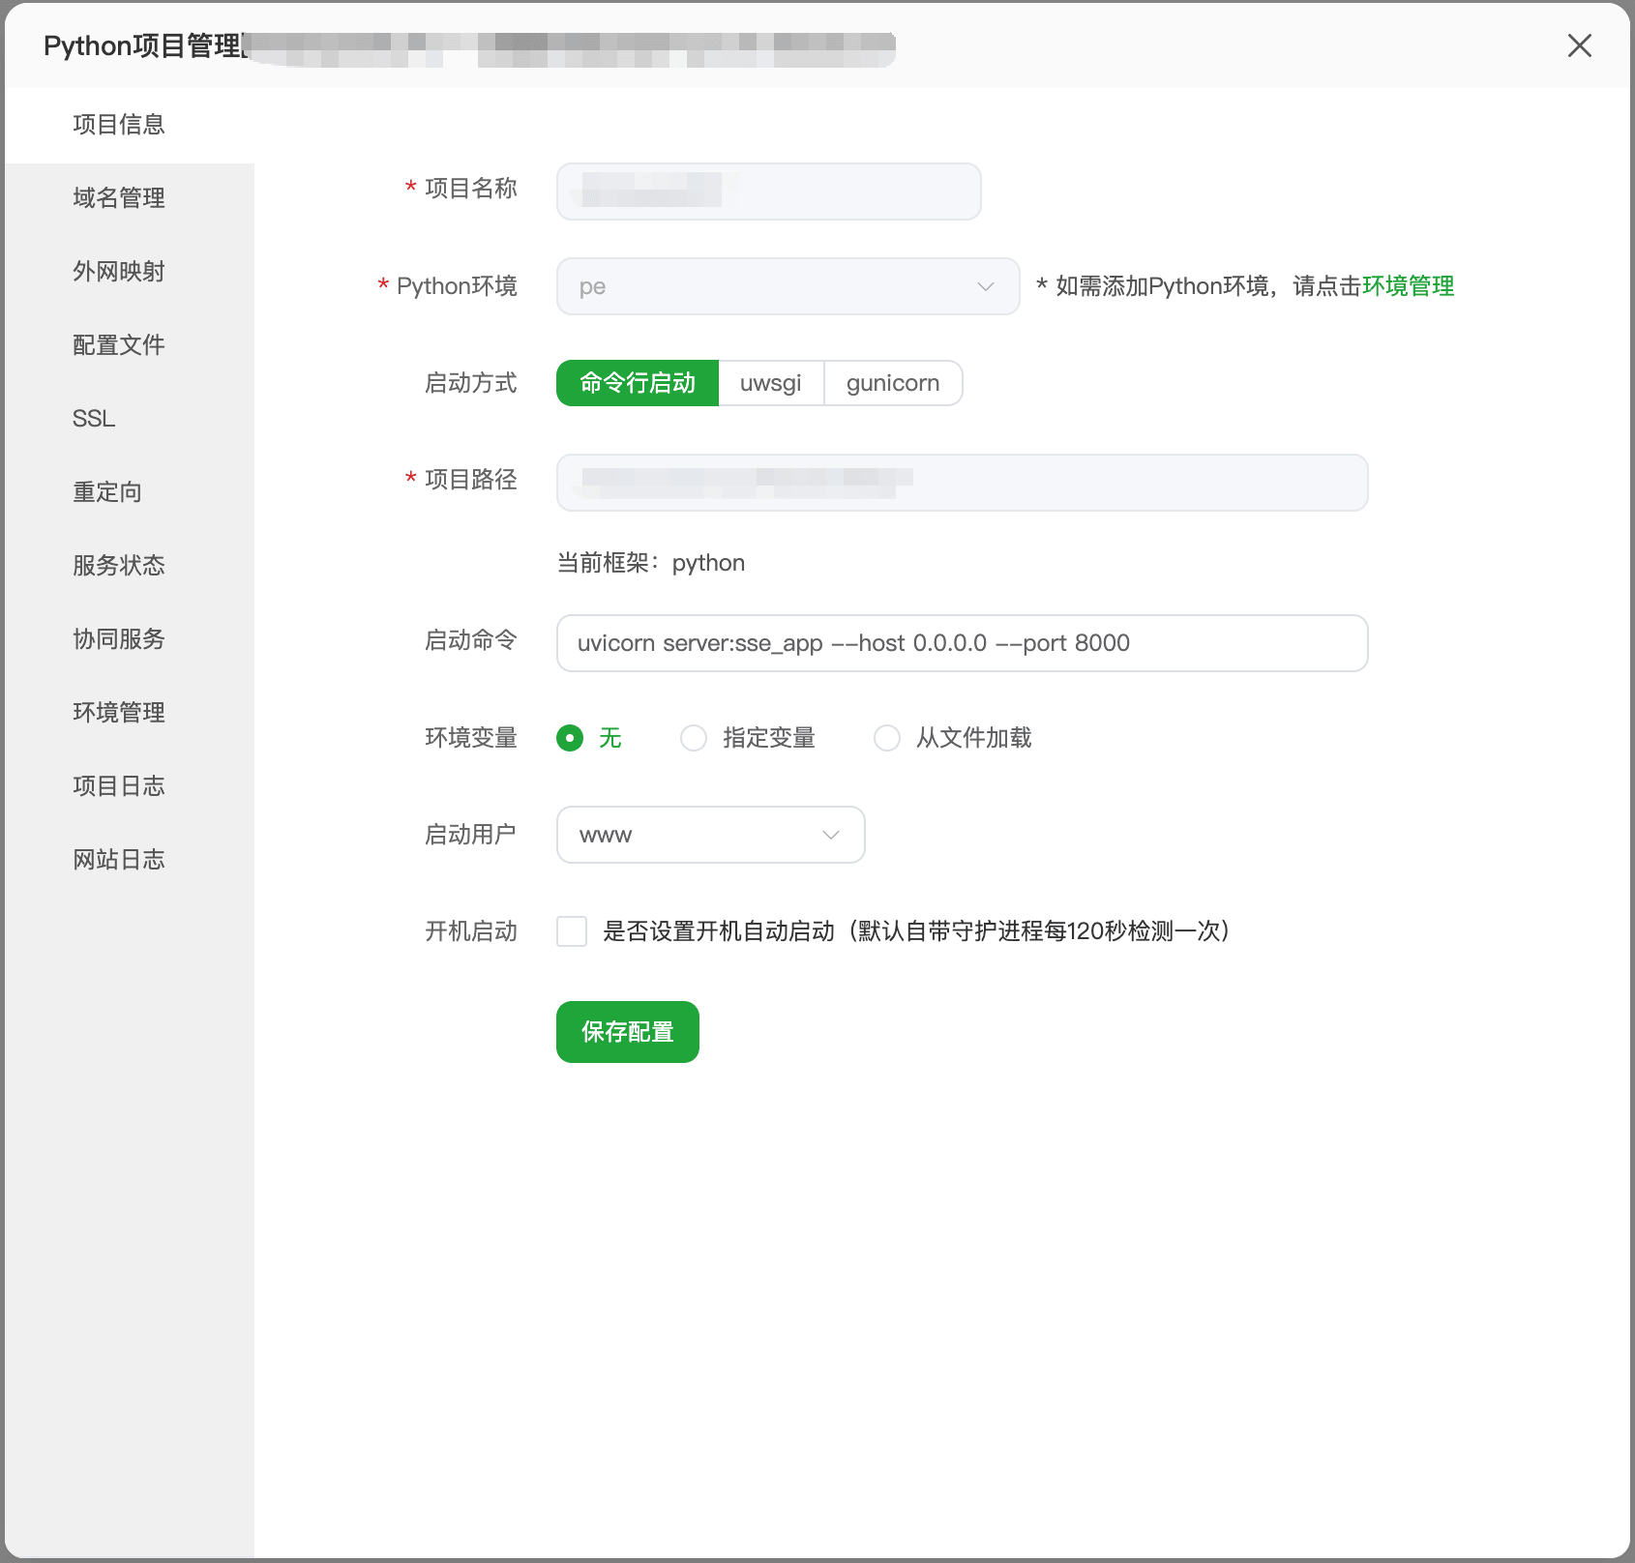
Task: Open the 项目日志 section
Action: (118, 785)
